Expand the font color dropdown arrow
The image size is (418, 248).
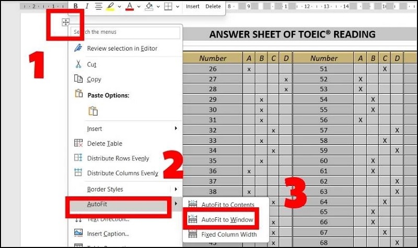(x=138, y=7)
